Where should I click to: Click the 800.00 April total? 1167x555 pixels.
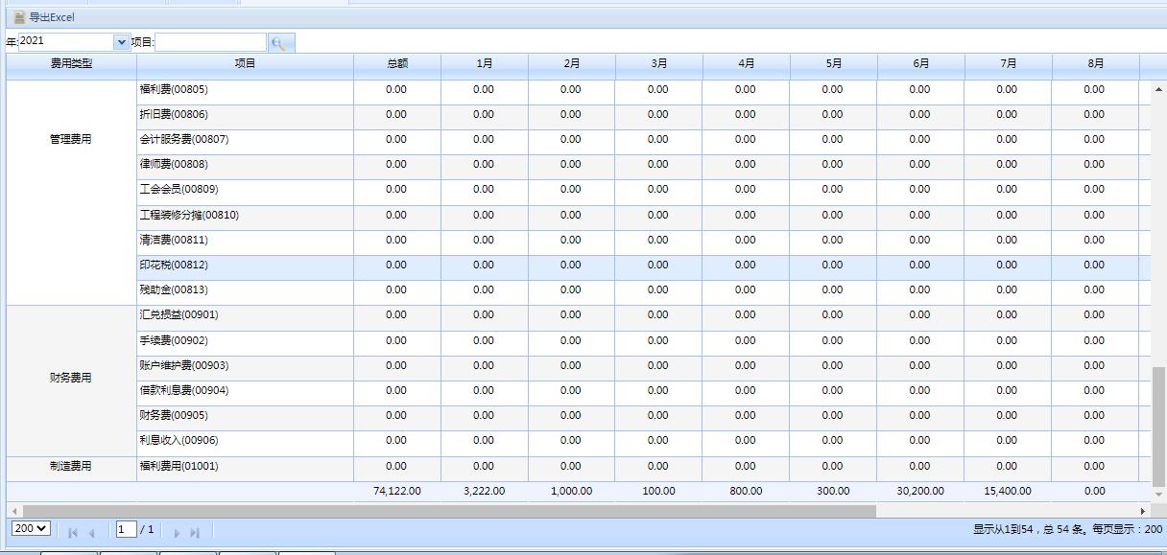[x=747, y=491]
